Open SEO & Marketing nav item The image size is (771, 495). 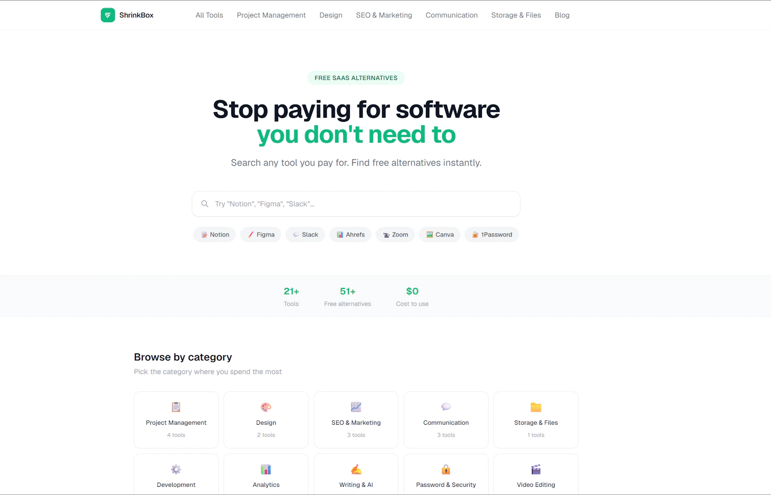pos(384,15)
